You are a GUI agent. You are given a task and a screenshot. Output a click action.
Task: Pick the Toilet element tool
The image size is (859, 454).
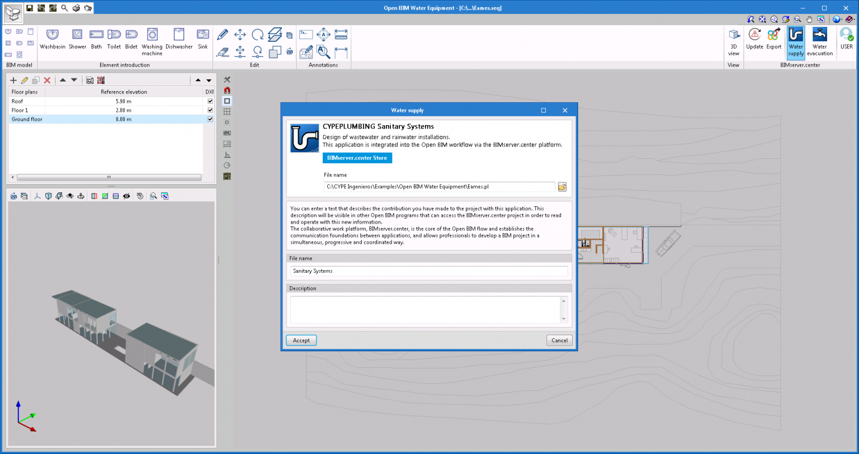coord(114,39)
